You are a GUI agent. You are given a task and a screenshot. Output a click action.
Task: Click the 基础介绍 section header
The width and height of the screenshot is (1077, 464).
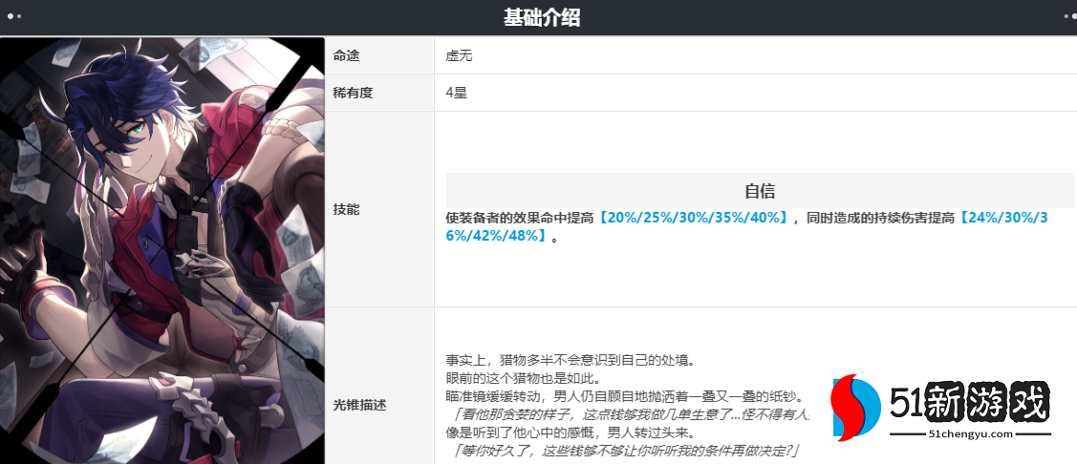point(541,18)
